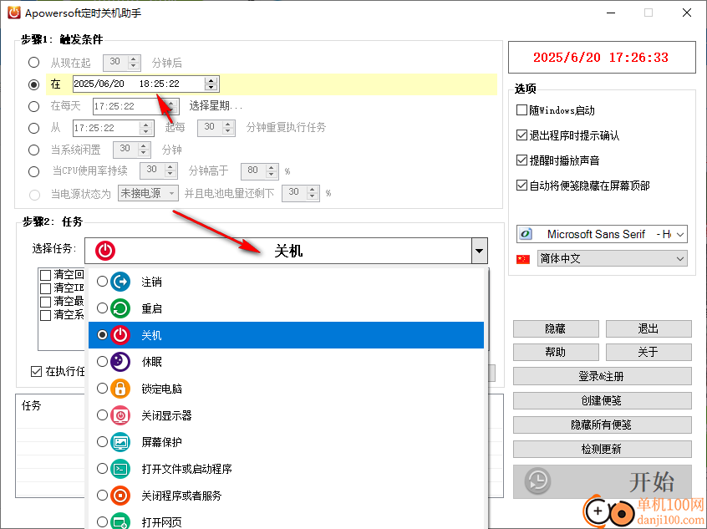
Task: Click spinner of battery 30 percent field
Action: [x=313, y=193]
